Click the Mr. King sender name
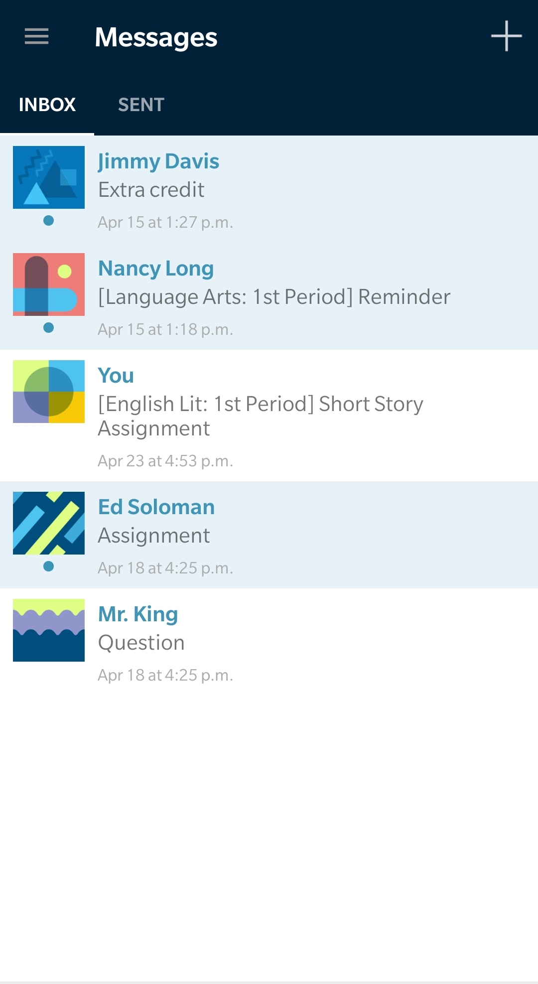This screenshot has width=538, height=984. pyautogui.click(x=138, y=614)
